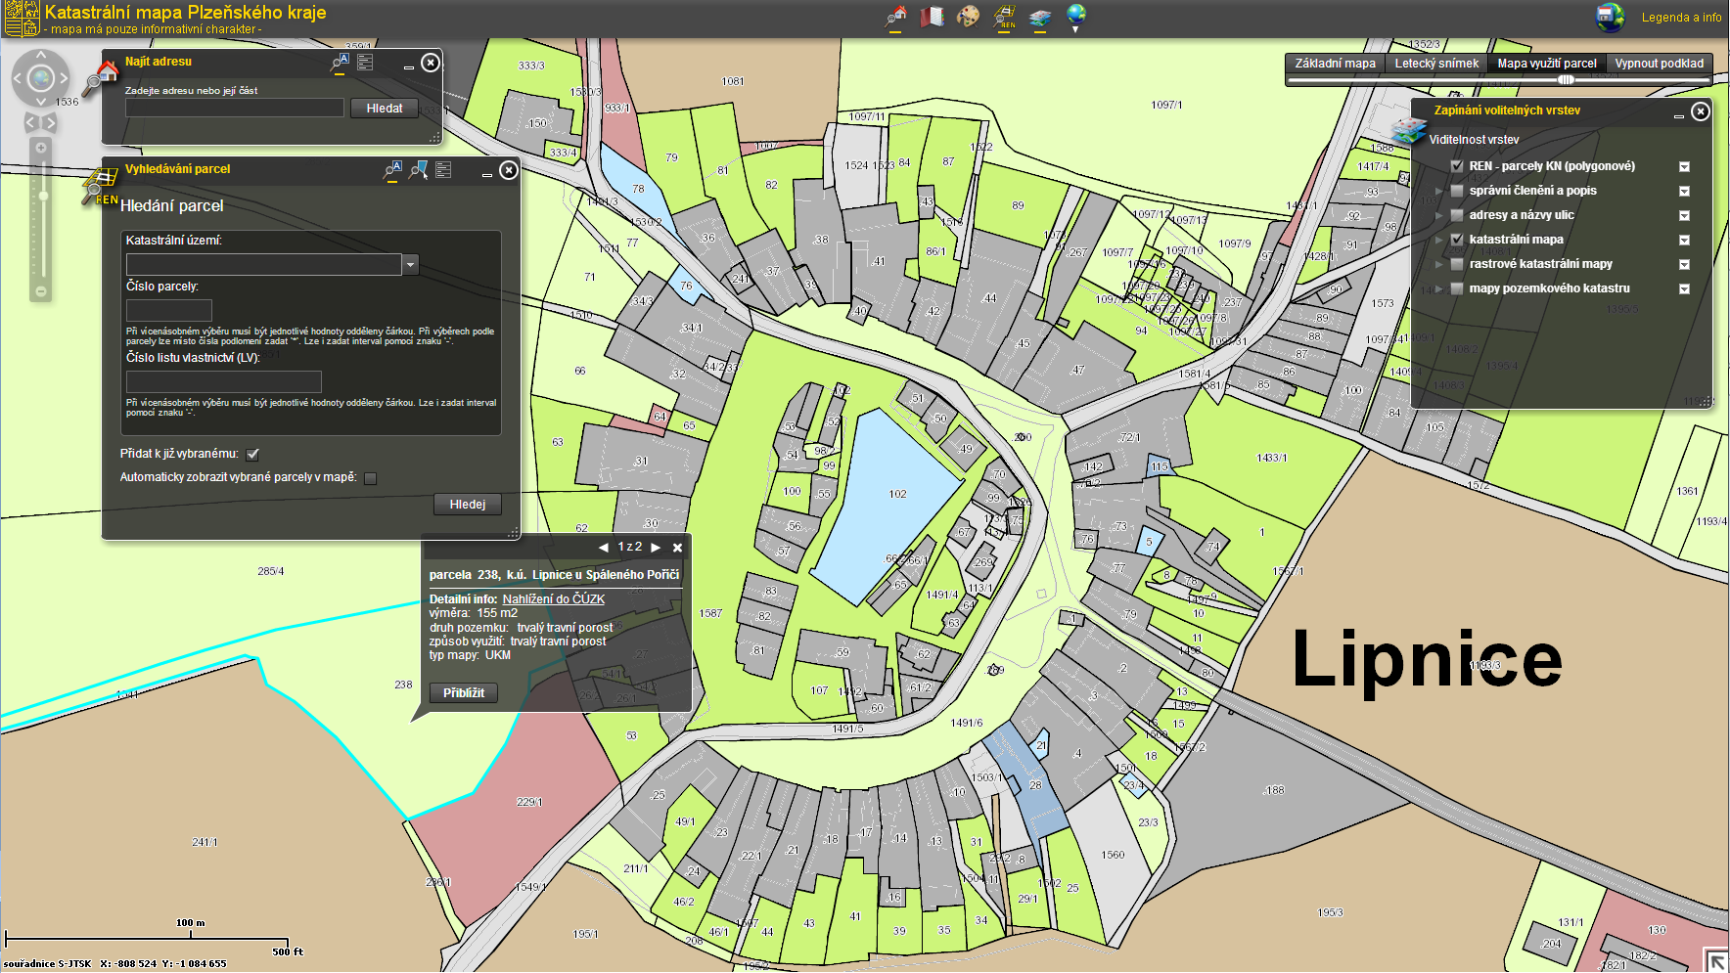This screenshot has height=973, width=1730.
Task: Pan the map west with left arrow
Action: 18,78
